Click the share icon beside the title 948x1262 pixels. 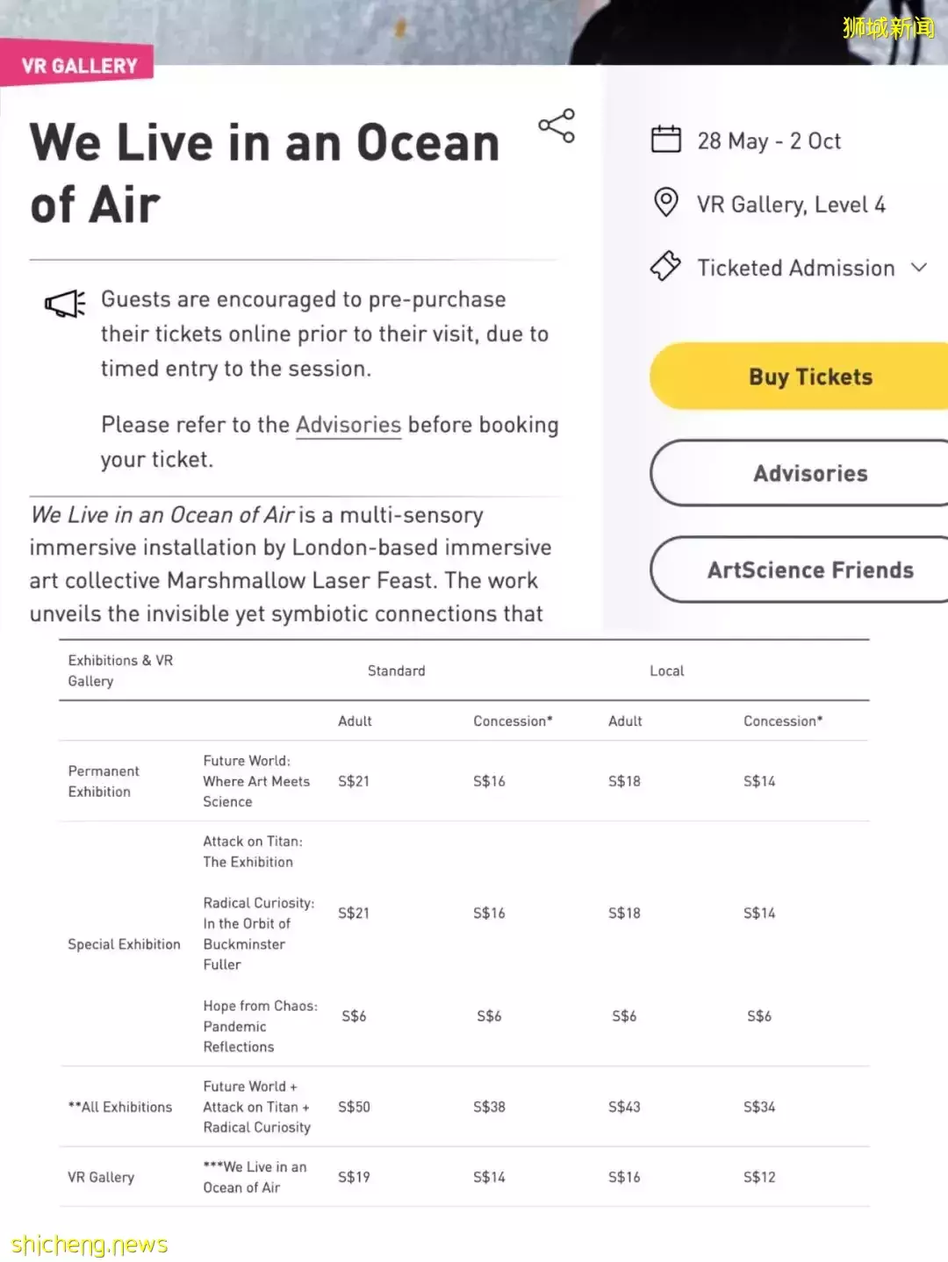click(x=557, y=126)
